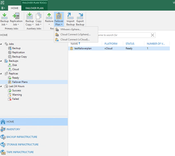
Task: Click the Import Backup icon
Action: point(70,16)
